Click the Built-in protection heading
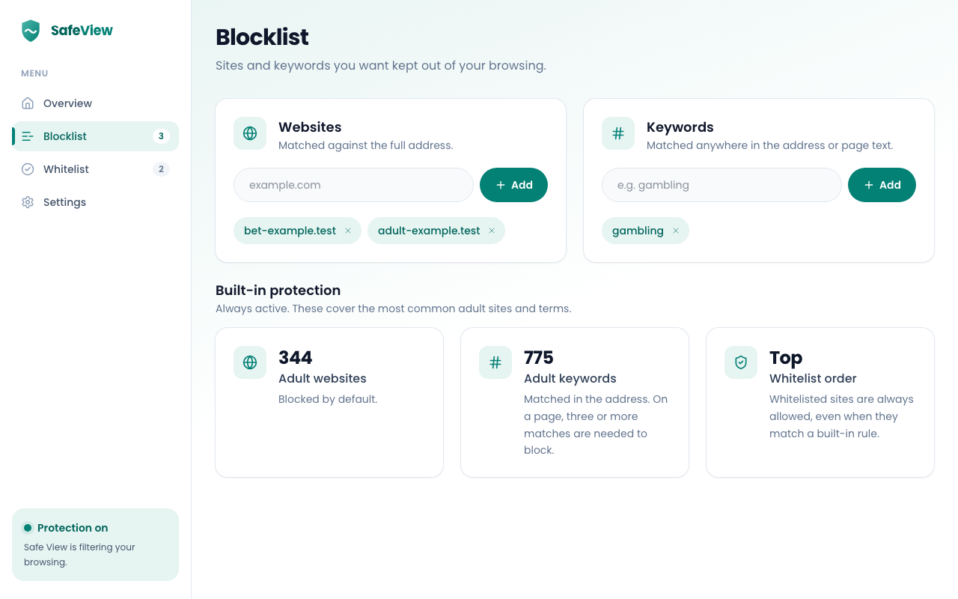The width and height of the screenshot is (958, 599). (x=278, y=291)
